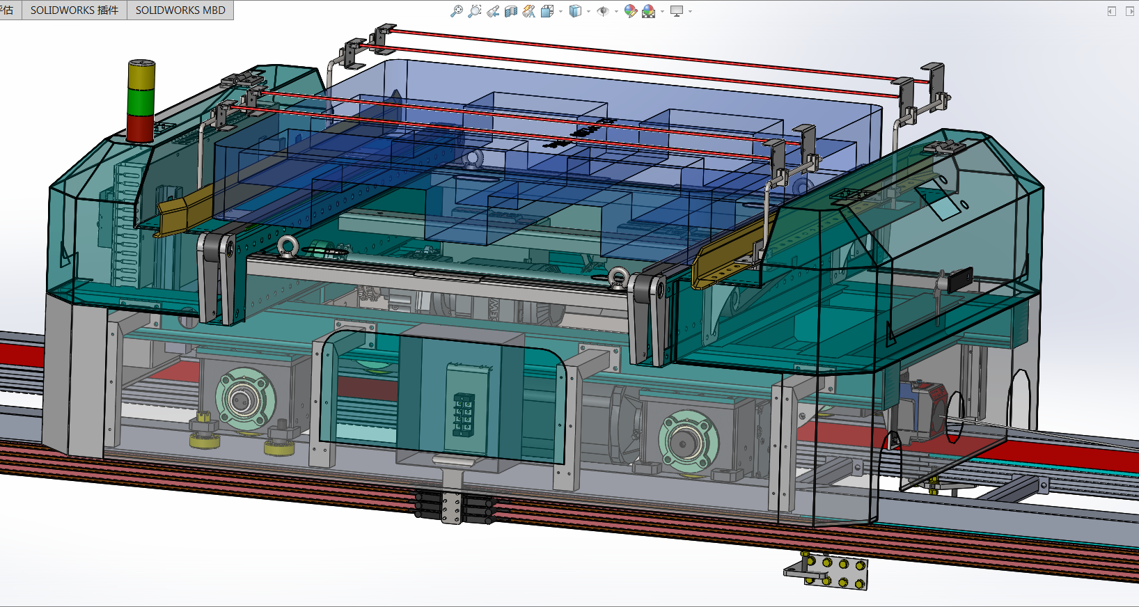Activate the Section View tool
This screenshot has height=607, width=1139.
(x=511, y=11)
